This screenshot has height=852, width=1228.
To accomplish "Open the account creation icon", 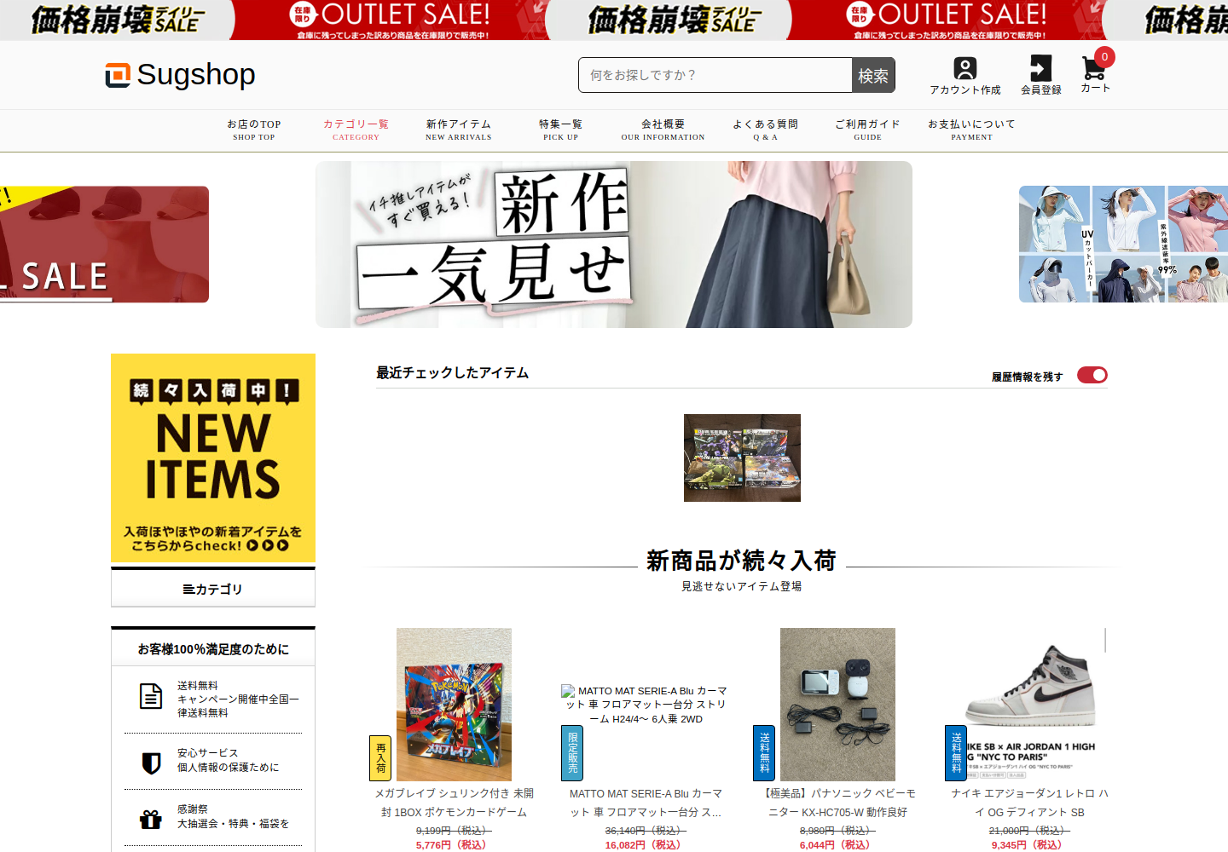I will coord(965,68).
